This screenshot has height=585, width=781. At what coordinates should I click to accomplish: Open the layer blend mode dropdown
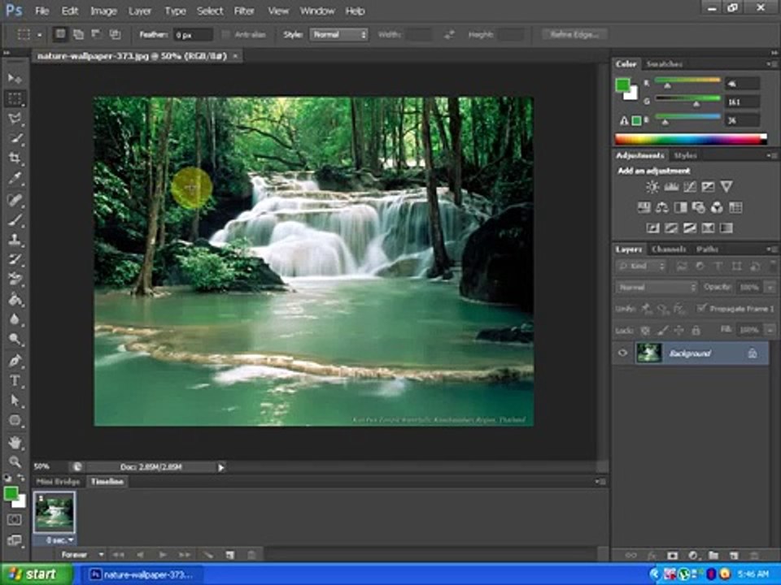pos(657,288)
